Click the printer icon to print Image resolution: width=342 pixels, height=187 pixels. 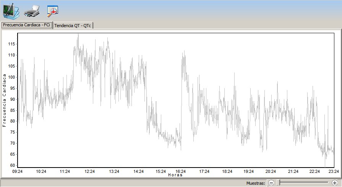coord(32,11)
